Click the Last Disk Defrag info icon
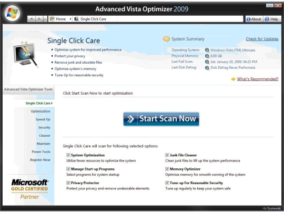 (207, 68)
